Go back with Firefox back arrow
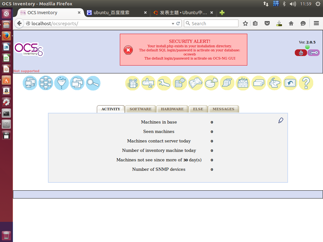This screenshot has height=242, width=323. pos(19,23)
